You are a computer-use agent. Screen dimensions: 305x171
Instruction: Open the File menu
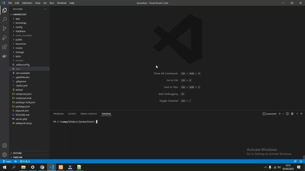[x=10, y=3]
